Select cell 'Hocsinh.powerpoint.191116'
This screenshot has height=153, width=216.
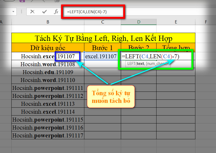click(48, 128)
